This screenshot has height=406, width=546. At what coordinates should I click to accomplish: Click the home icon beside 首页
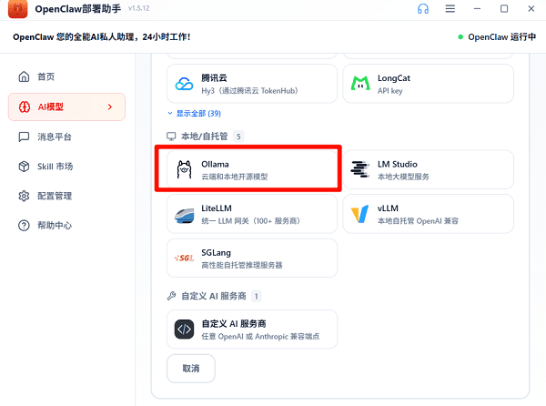(x=24, y=76)
